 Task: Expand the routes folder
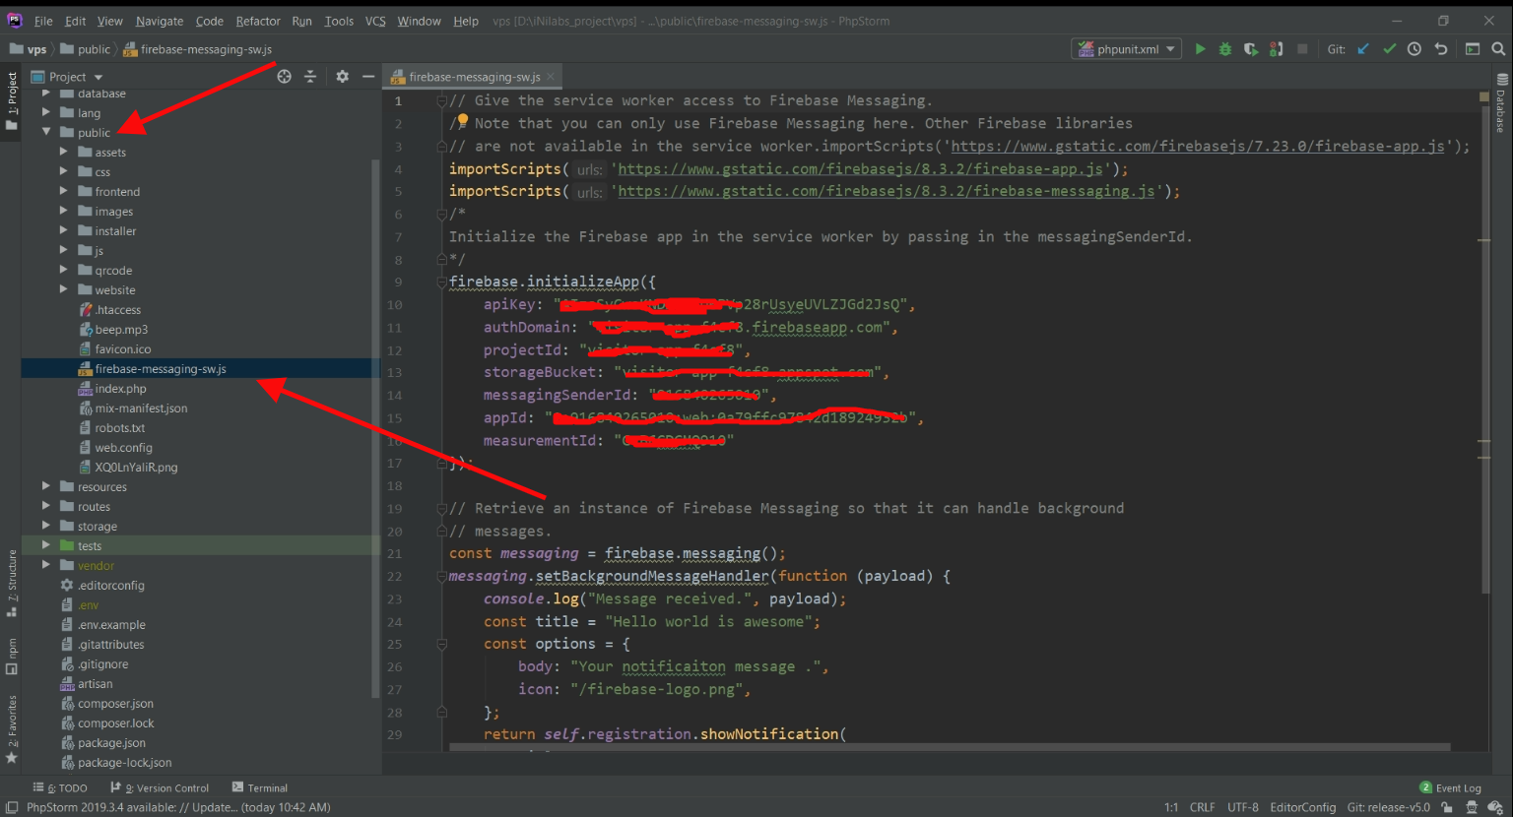(46, 506)
